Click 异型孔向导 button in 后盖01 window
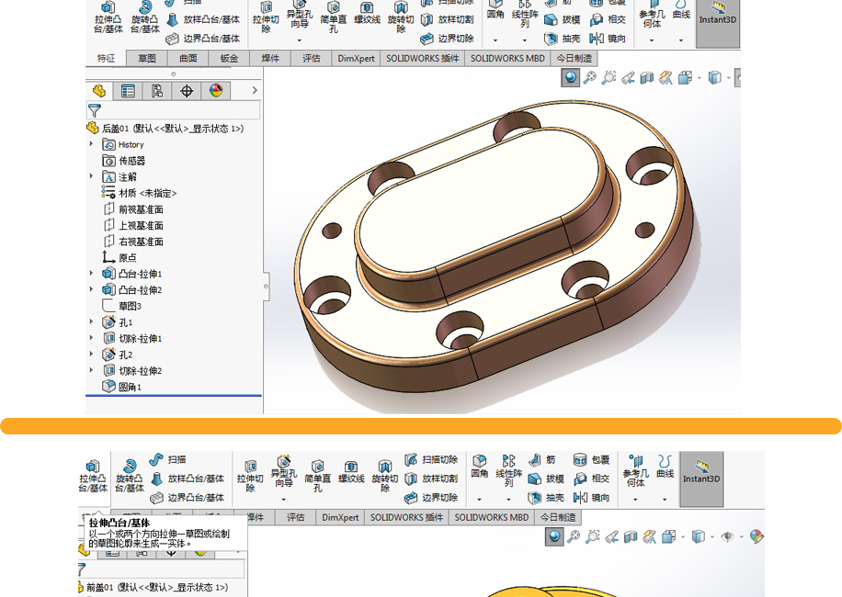 coord(300,14)
